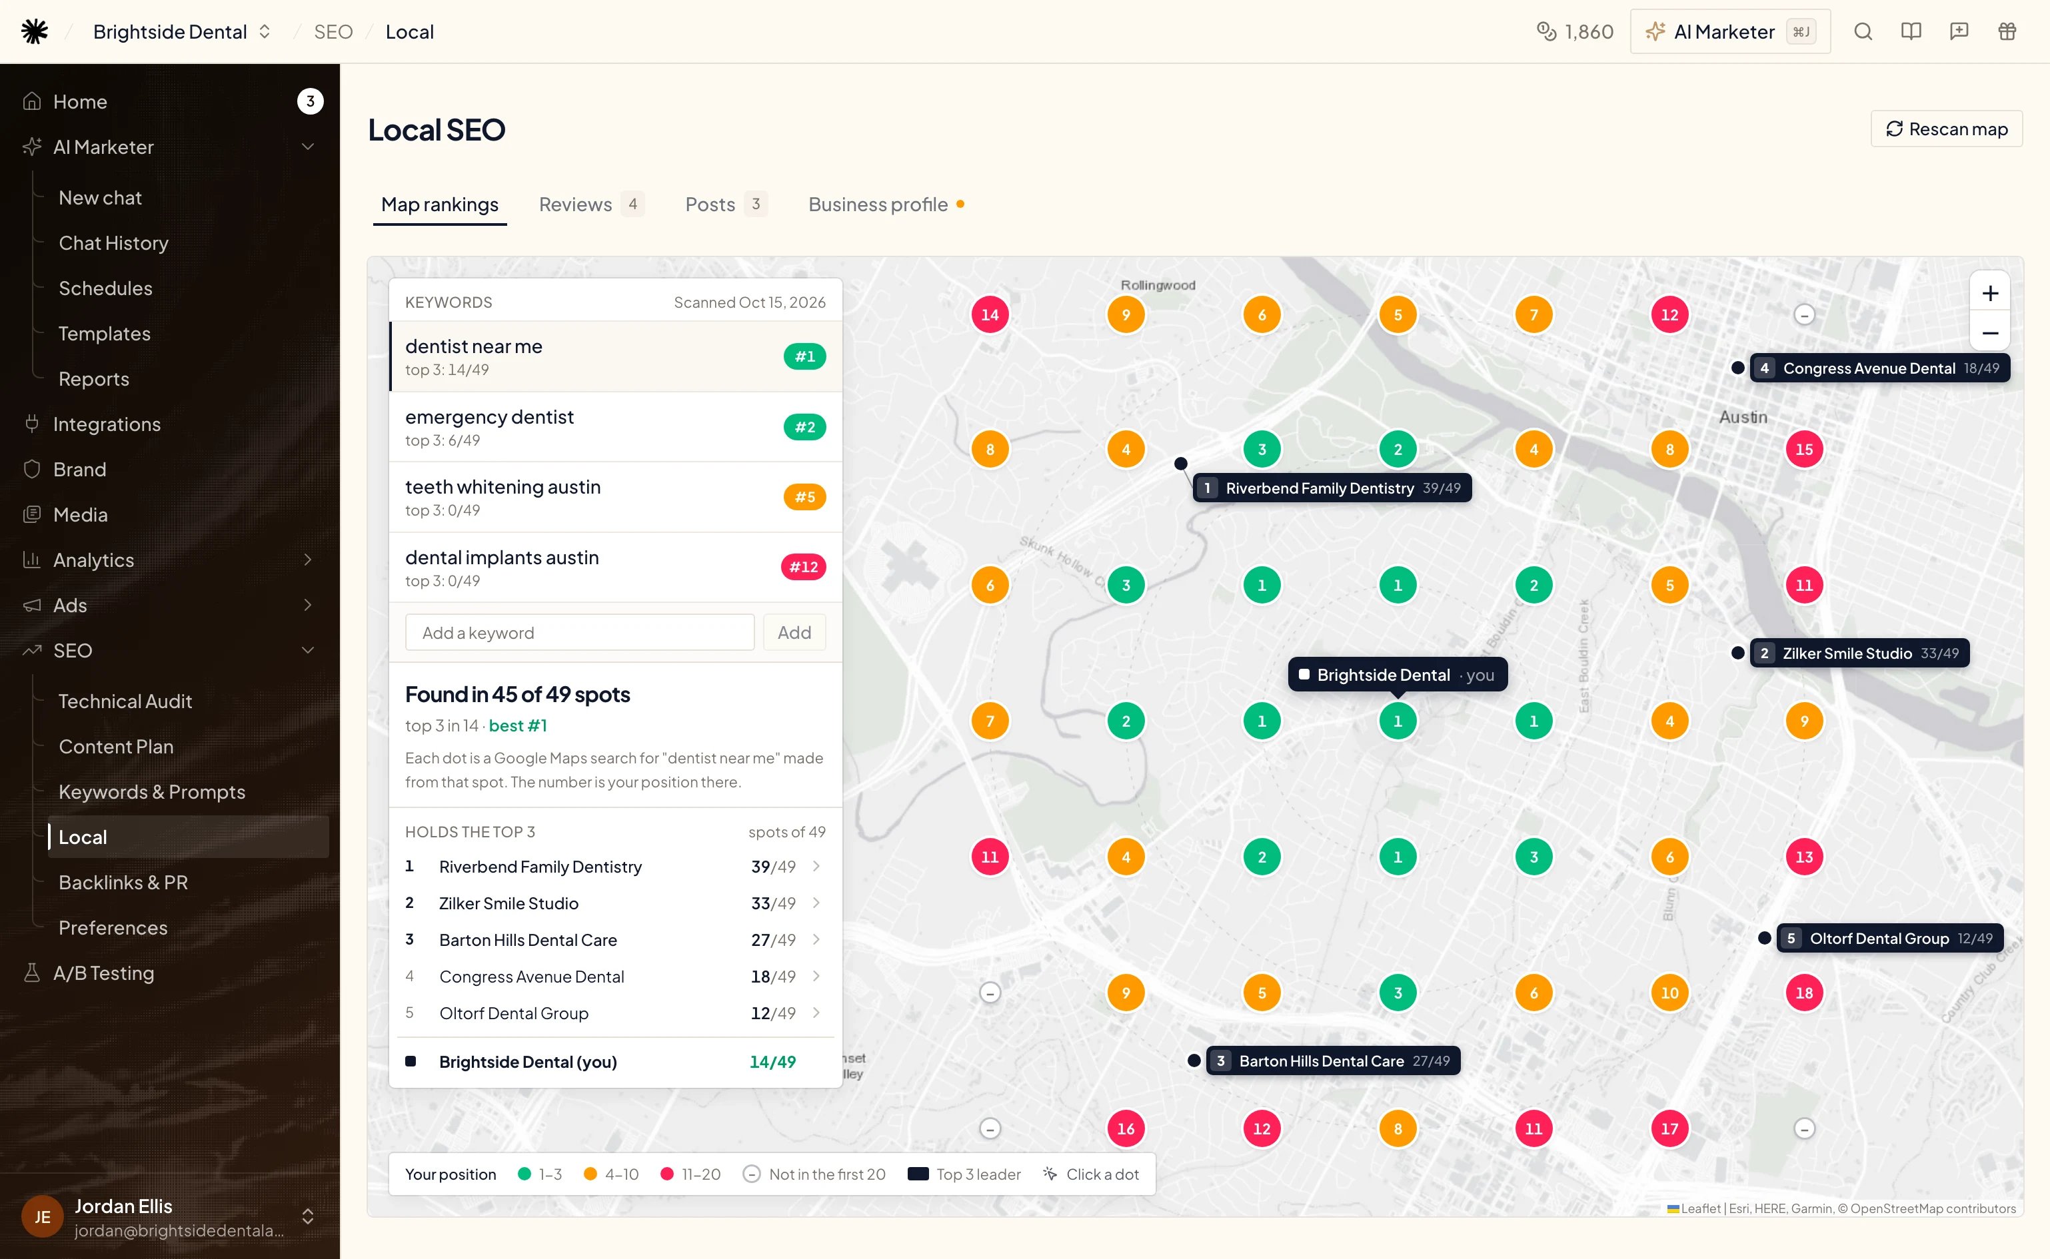The image size is (2050, 1259).
Task: Open the gift icon in header
Action: point(2007,32)
